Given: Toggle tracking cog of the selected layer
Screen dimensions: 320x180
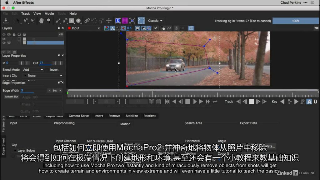Looking at the screenshot, I should coord(9,42).
